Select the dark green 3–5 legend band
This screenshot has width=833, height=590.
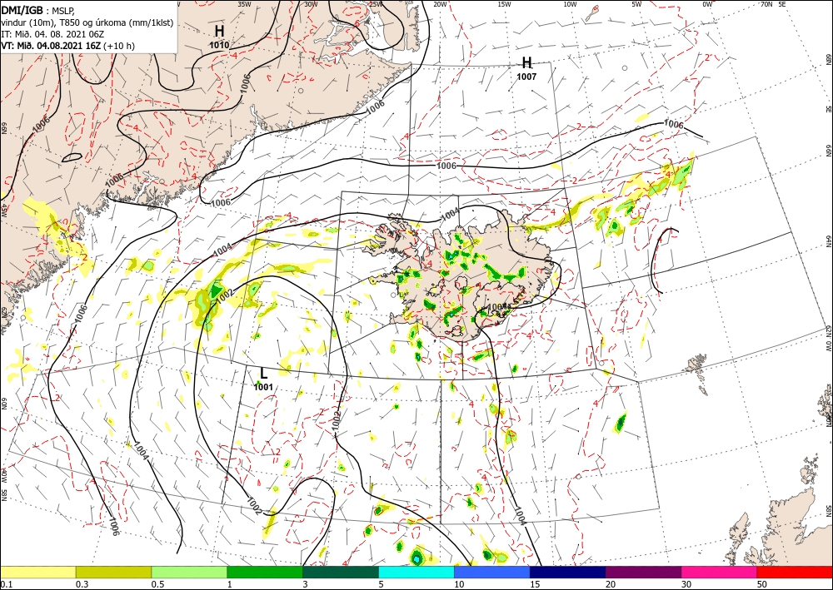point(341,572)
